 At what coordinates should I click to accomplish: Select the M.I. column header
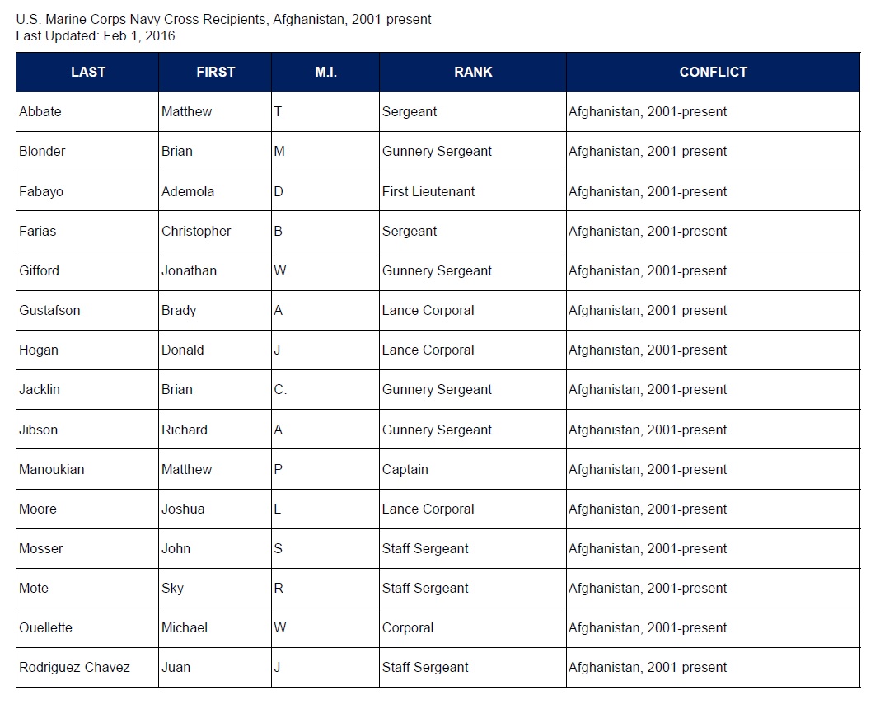[325, 72]
